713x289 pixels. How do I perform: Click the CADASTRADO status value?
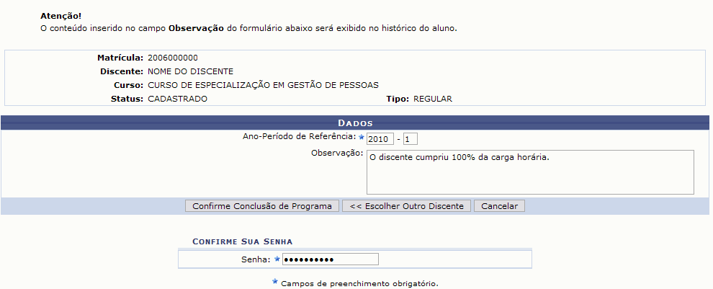point(177,99)
